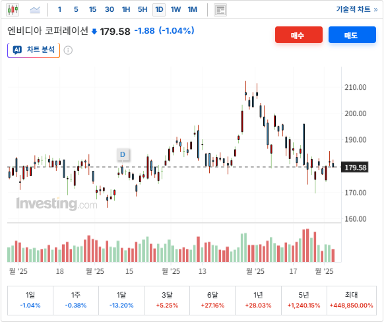Viewport: 384px width, 324px height.
Task: Switch to candlestick chart type icon
Action: coord(13,10)
